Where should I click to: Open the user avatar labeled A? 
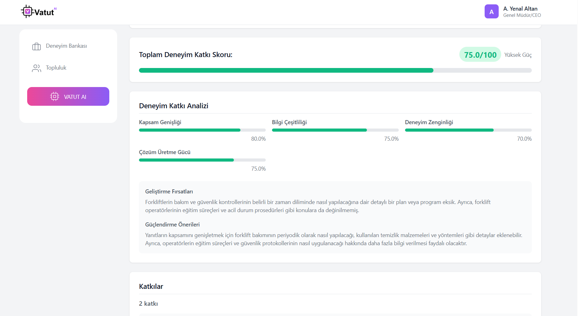[x=492, y=12]
